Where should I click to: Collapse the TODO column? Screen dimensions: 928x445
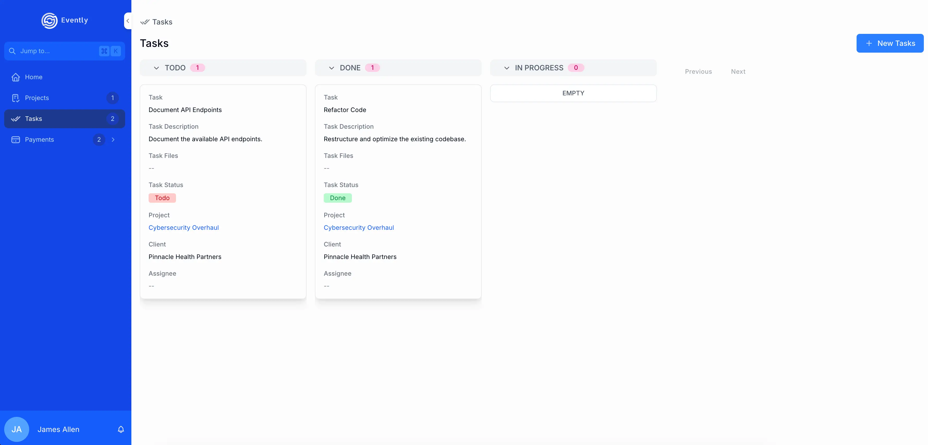156,68
